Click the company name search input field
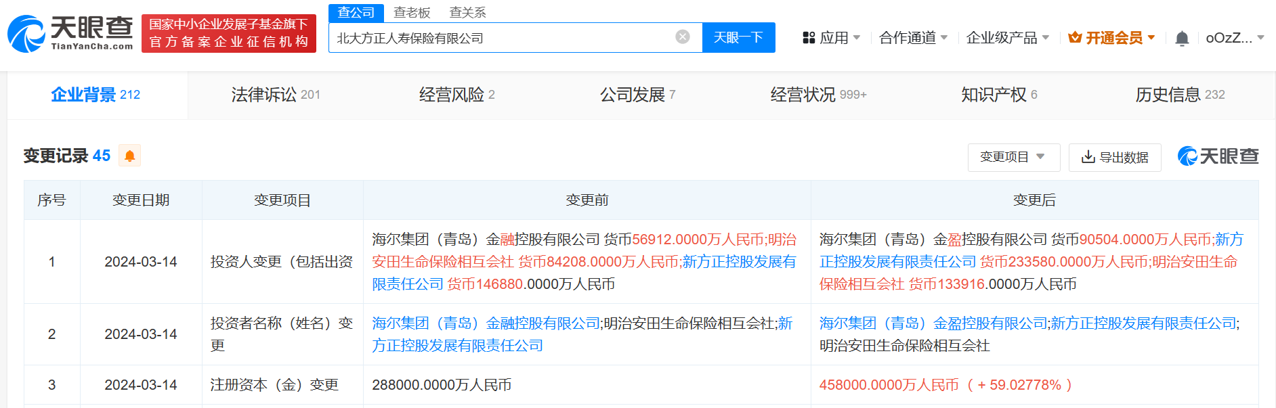 click(501, 38)
